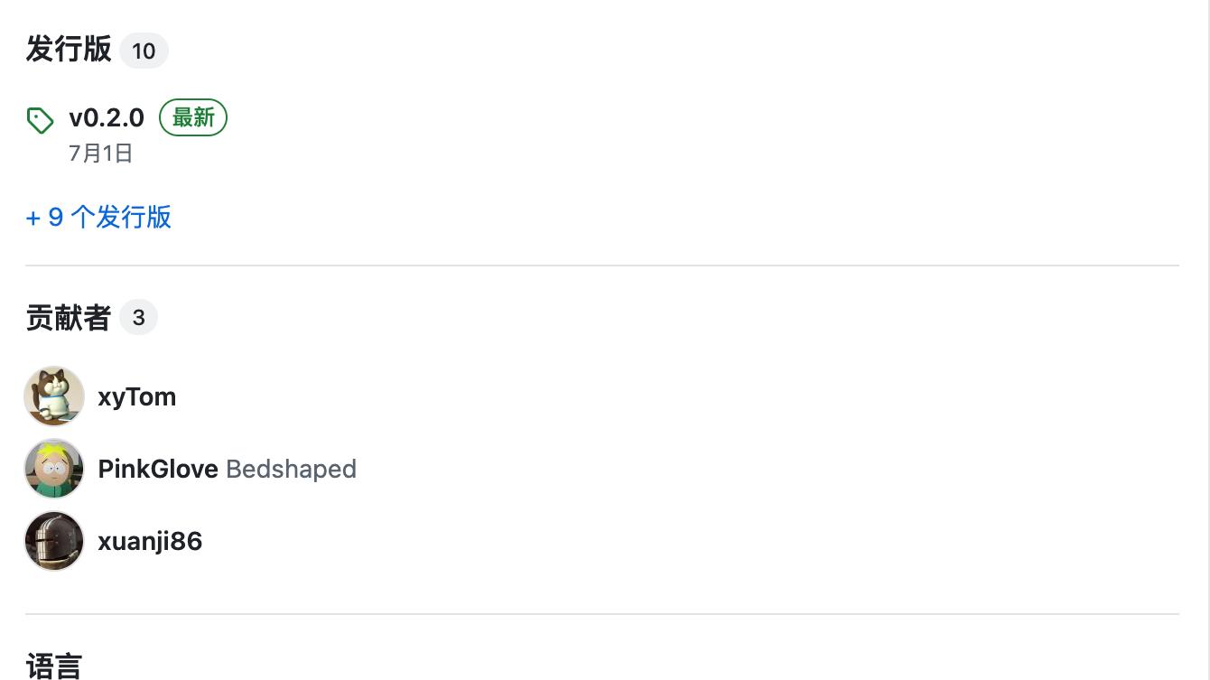Click the 7月1日 release date
Image resolution: width=1210 pixels, height=680 pixels.
tap(101, 154)
